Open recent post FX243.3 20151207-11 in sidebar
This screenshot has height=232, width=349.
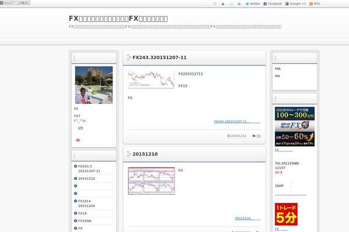pyautogui.click(x=89, y=169)
